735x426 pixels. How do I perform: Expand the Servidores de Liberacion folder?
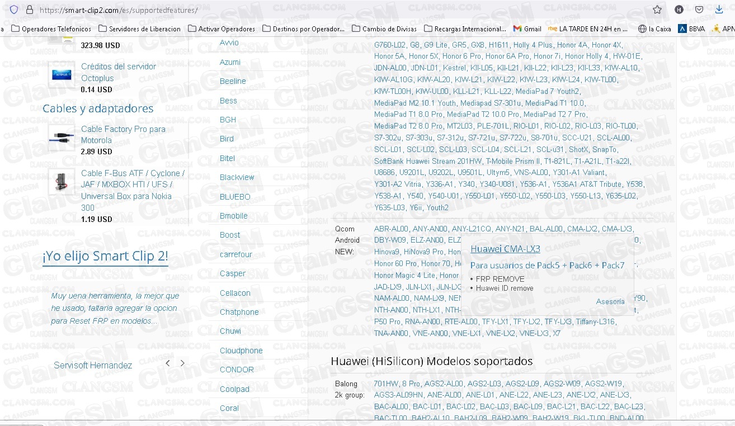139,29
